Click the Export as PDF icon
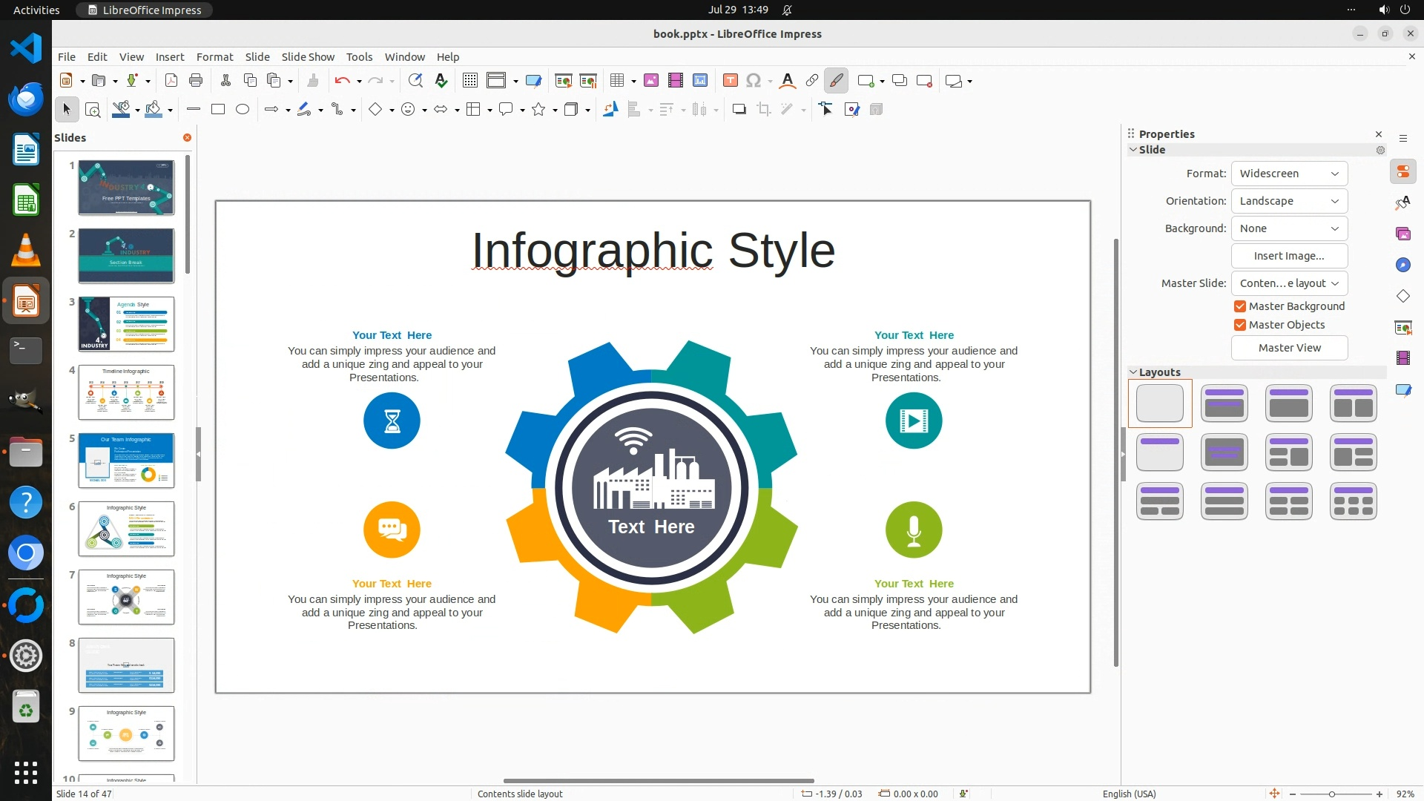Screen dimensions: 1424x801 [x=171, y=81]
